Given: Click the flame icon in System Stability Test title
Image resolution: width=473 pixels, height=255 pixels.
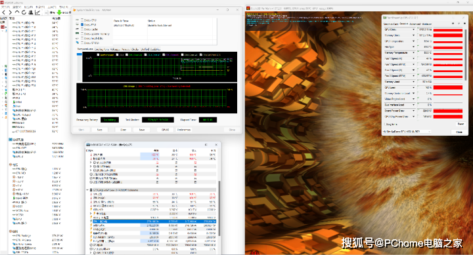Looking at the screenshot, I should click(x=74, y=10).
